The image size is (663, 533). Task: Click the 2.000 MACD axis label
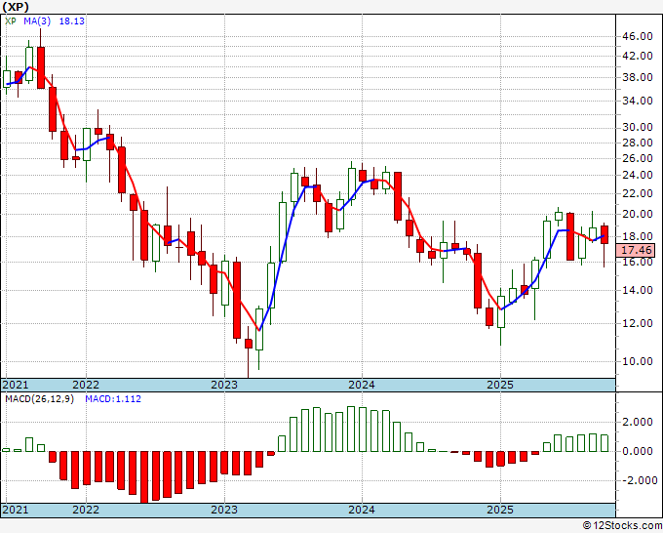[x=638, y=422]
